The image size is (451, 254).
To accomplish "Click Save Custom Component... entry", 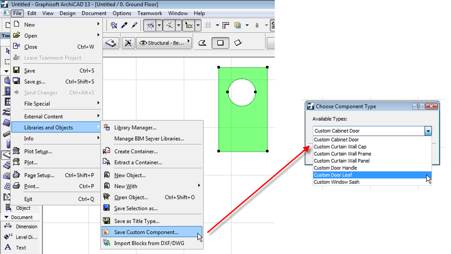I will coord(152,232).
